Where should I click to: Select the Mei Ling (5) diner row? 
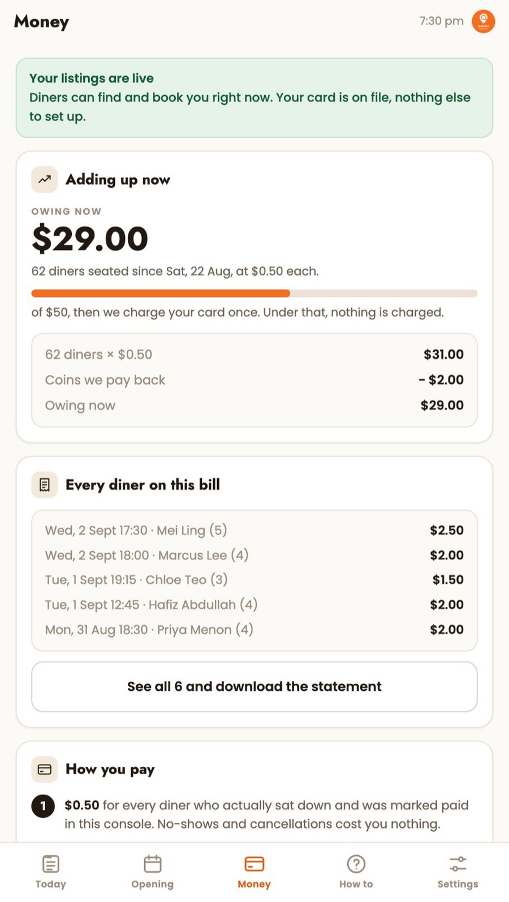click(x=255, y=530)
